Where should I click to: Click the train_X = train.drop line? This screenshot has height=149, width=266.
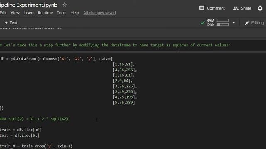coord(36,146)
